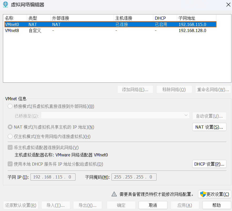Close the 虚拟网络编辑器 dialog
The height and width of the screenshot is (211, 232).
[x=228, y=4]
